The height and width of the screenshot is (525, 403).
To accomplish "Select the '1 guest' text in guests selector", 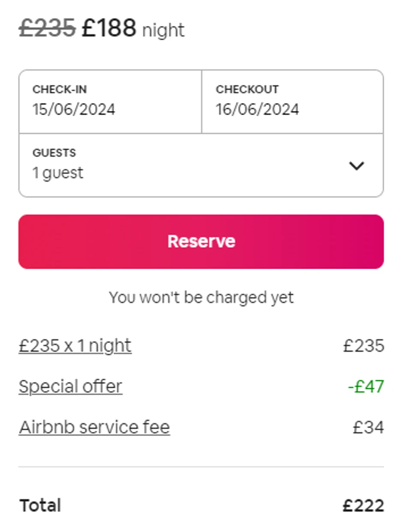I will coord(58,173).
